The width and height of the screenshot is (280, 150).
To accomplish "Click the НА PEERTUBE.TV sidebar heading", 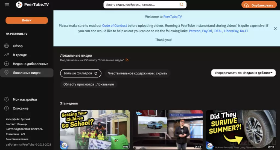I will click(x=17, y=34).
